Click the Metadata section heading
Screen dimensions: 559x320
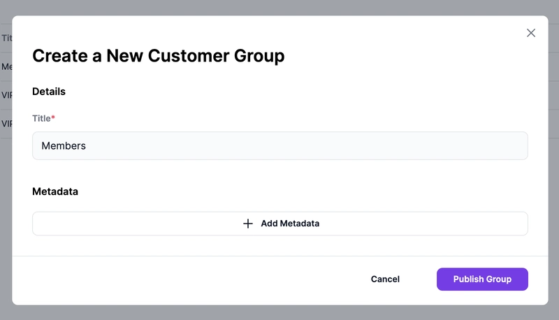coord(55,191)
